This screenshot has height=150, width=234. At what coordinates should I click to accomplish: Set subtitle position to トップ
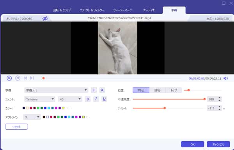click(174, 90)
